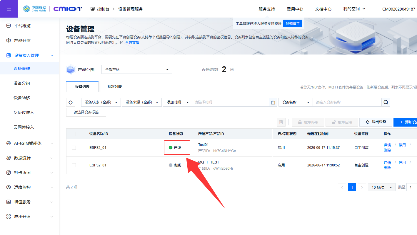Open the 设备名称 search-type dropdown
Viewport: 417px width, 235px height.
tap(296, 102)
